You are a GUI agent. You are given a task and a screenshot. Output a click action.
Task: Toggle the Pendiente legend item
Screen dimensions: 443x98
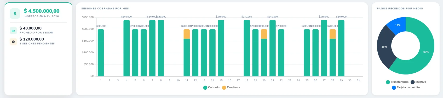pos(231,88)
